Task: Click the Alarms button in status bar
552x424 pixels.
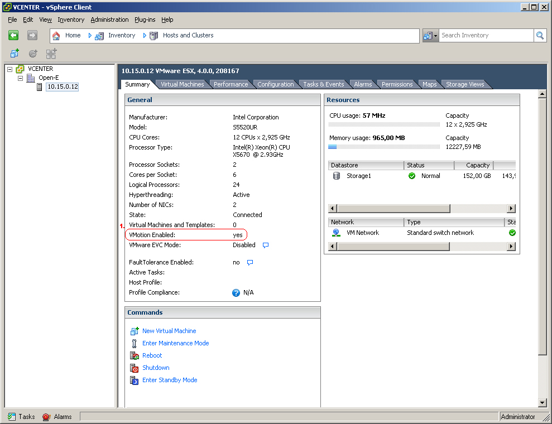Action: tap(57, 417)
